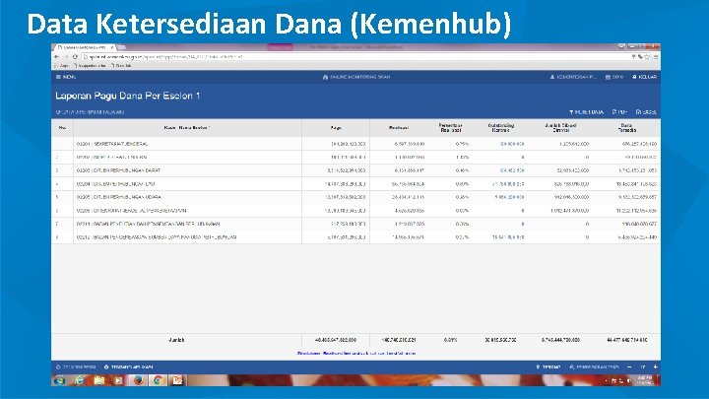The image size is (709, 399).
Task: Open the Chrome menu icon
Action: 656,57
